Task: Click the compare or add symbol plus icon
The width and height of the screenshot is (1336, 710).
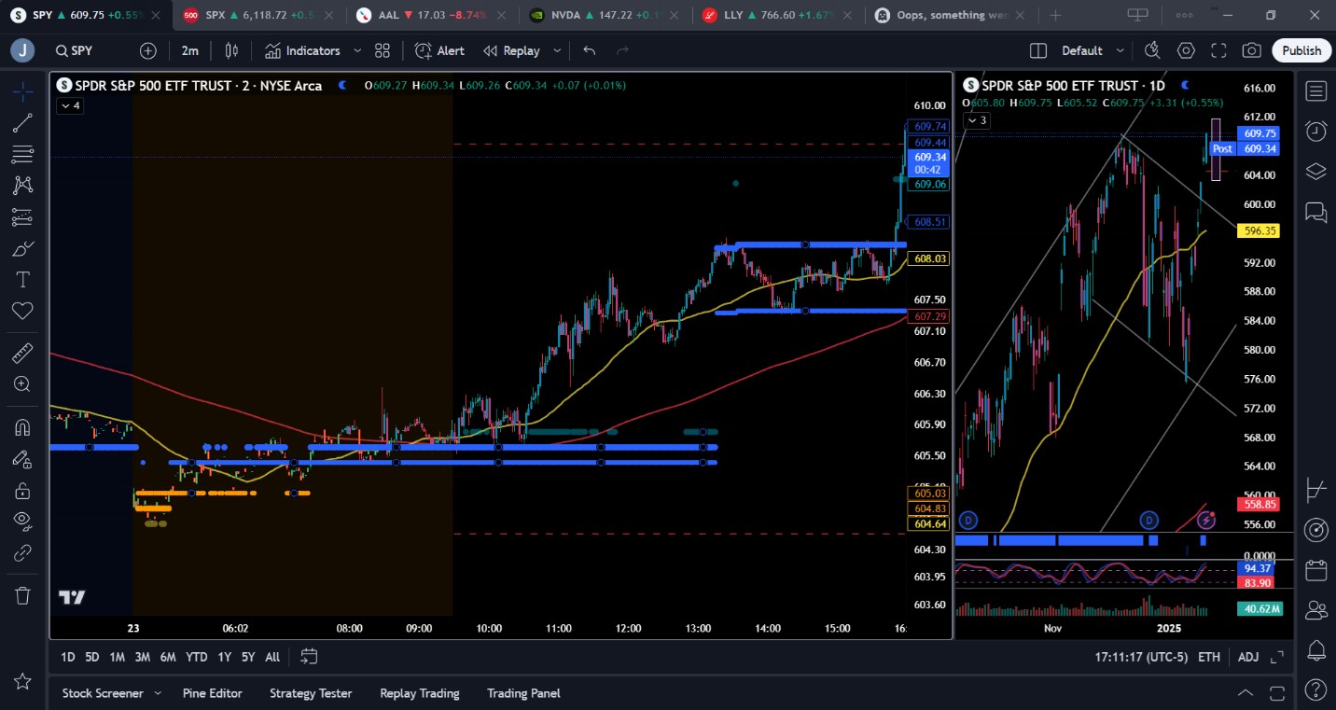Action: click(x=148, y=50)
